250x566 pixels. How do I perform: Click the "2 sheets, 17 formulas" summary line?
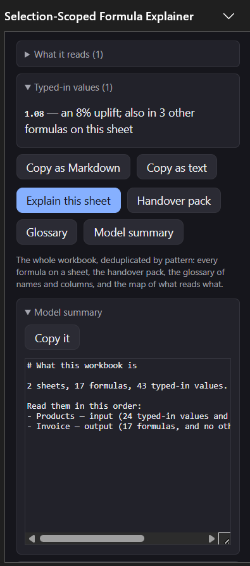[x=127, y=385]
